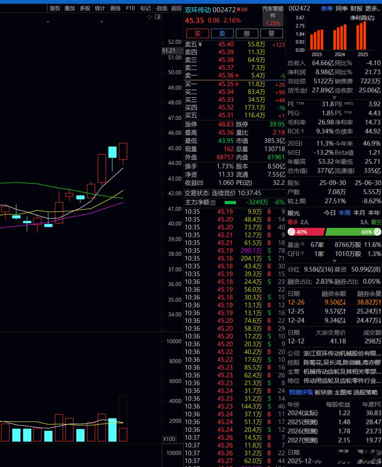Screen dimensions: 382x467
Task: Click the info icon beside 基金
Action: click(x=303, y=244)
